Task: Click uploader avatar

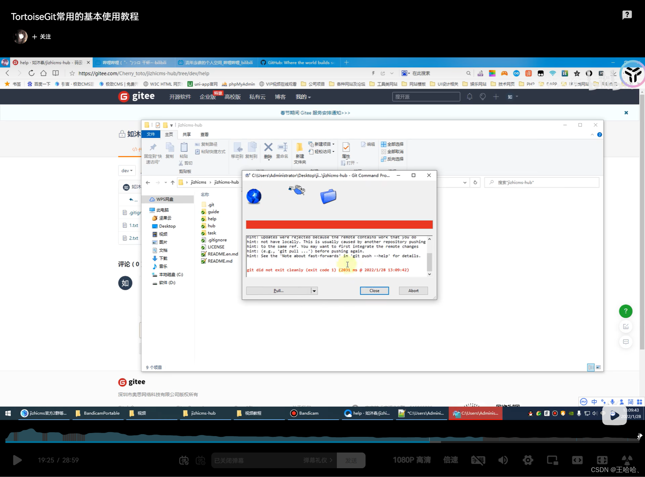Action: (21, 37)
